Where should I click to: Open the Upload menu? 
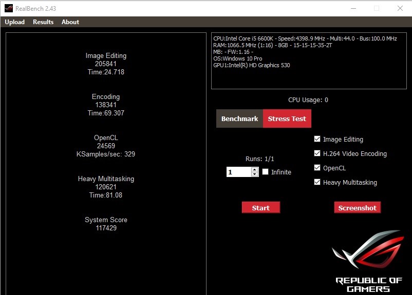point(15,22)
